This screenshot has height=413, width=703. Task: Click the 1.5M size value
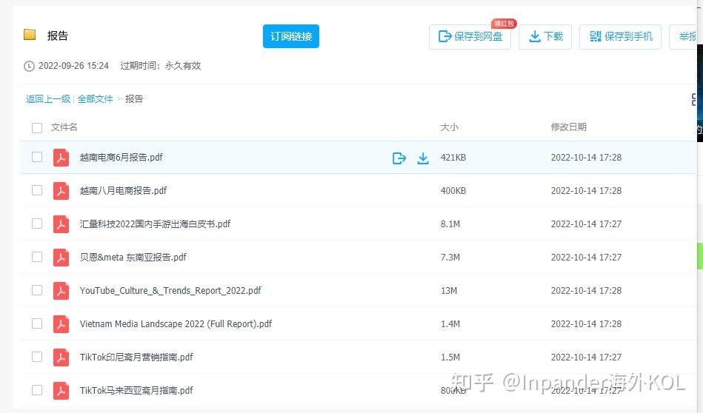point(450,357)
